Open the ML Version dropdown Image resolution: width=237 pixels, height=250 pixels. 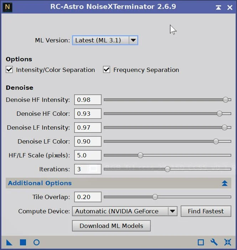point(105,40)
